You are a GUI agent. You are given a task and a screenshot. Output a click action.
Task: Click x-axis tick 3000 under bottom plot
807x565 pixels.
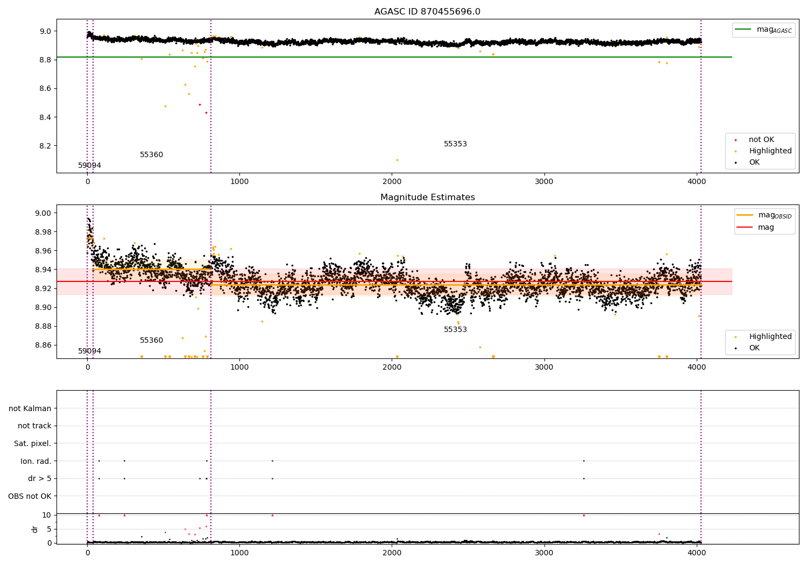(544, 553)
